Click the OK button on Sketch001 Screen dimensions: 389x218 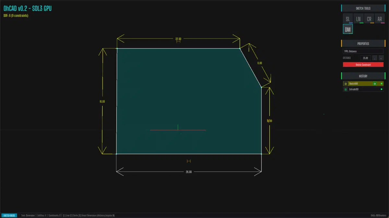click(x=375, y=84)
